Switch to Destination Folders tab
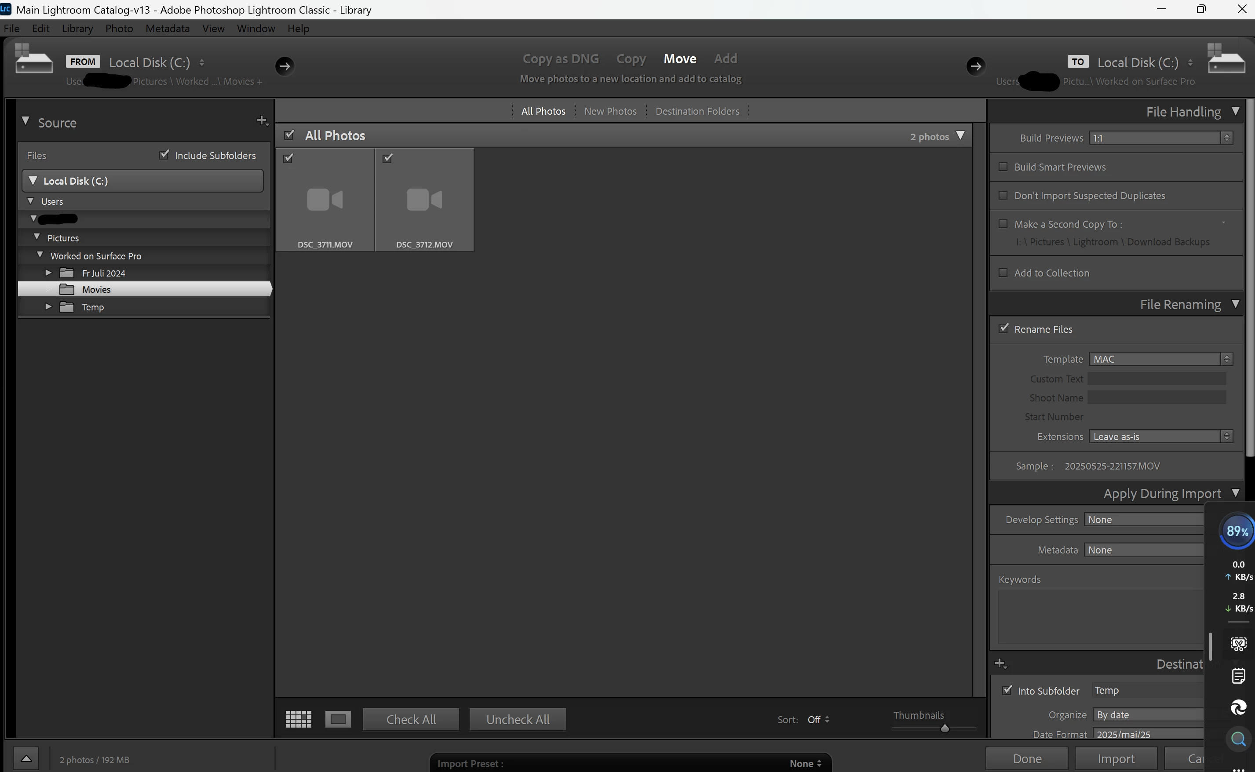1255x772 pixels. pos(697,111)
